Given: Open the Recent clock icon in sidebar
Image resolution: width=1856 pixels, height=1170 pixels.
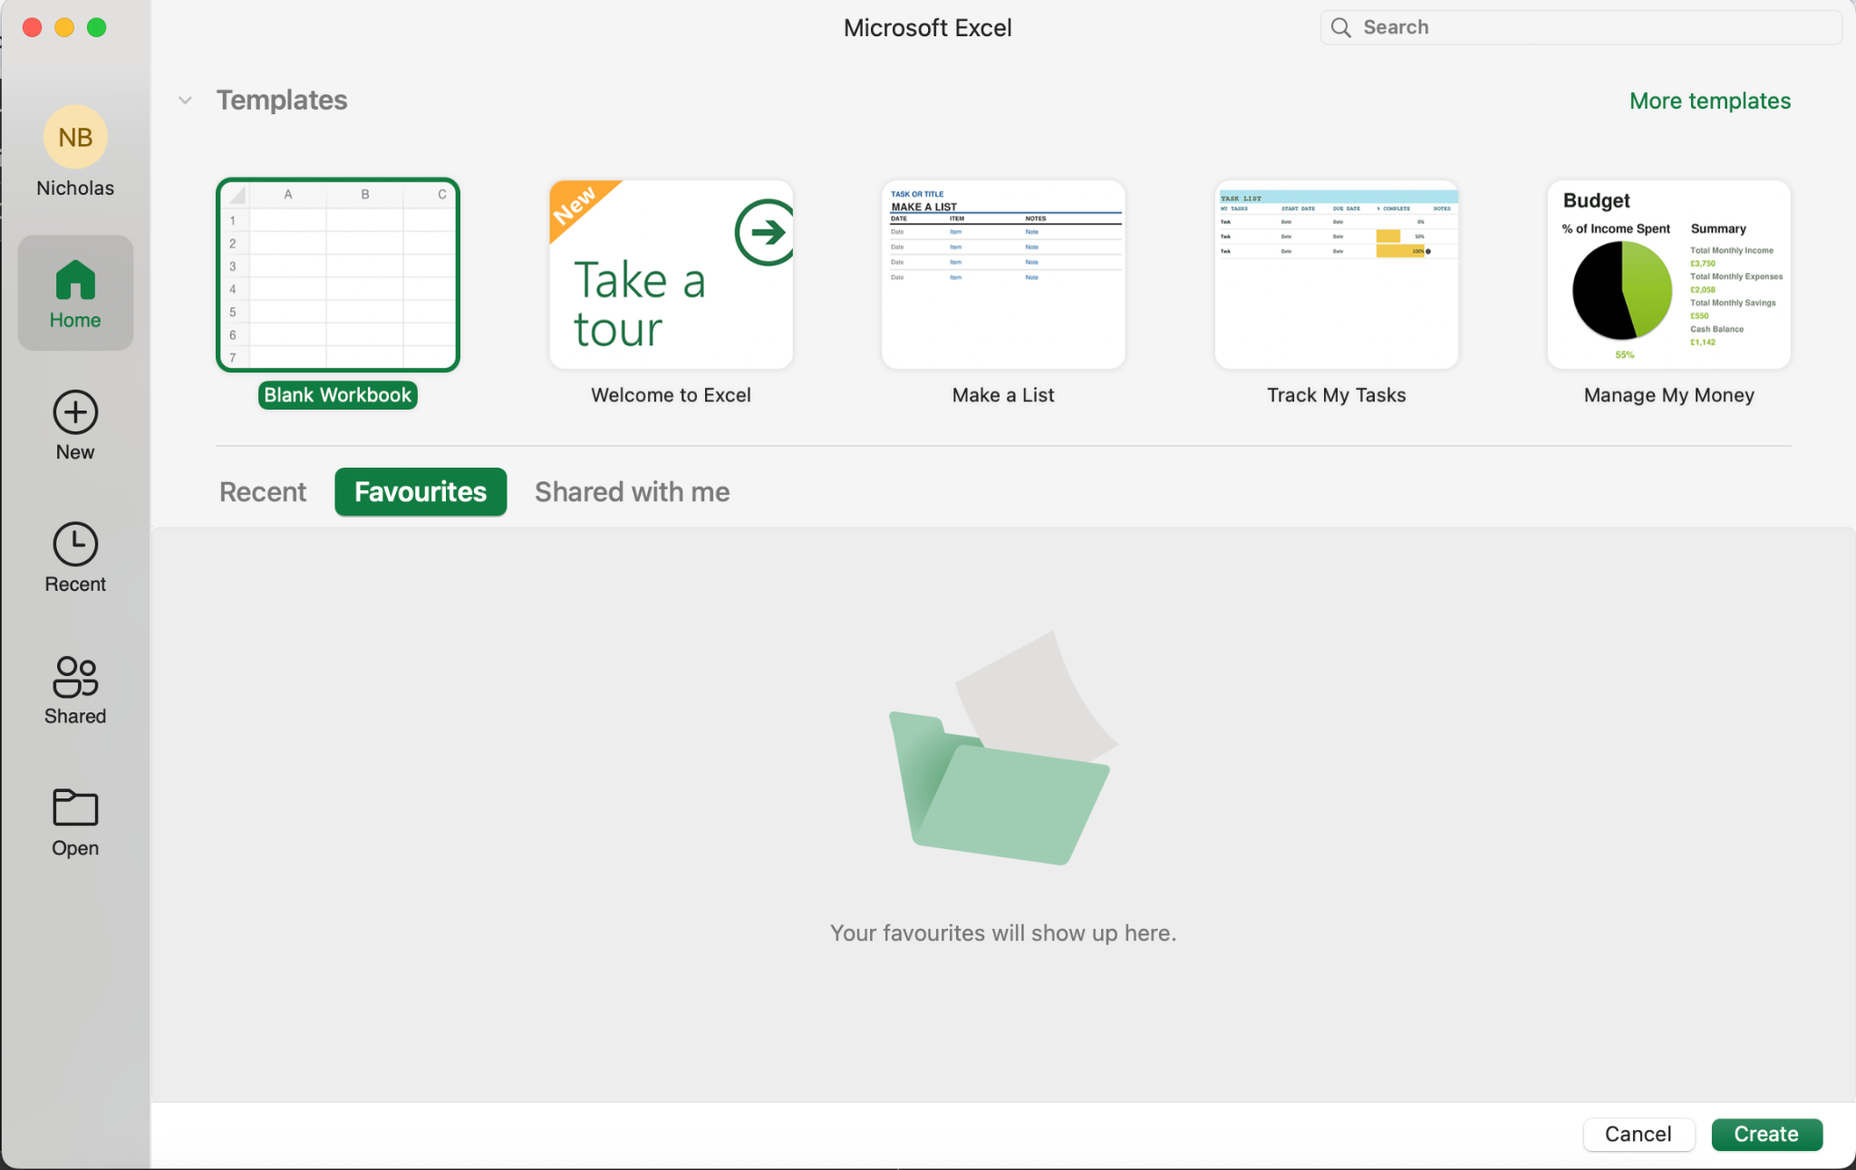Looking at the screenshot, I should coord(75,545).
